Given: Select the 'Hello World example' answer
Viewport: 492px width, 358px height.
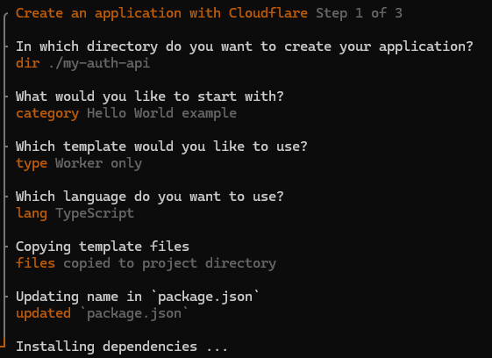Looking at the screenshot, I should tap(161, 113).
